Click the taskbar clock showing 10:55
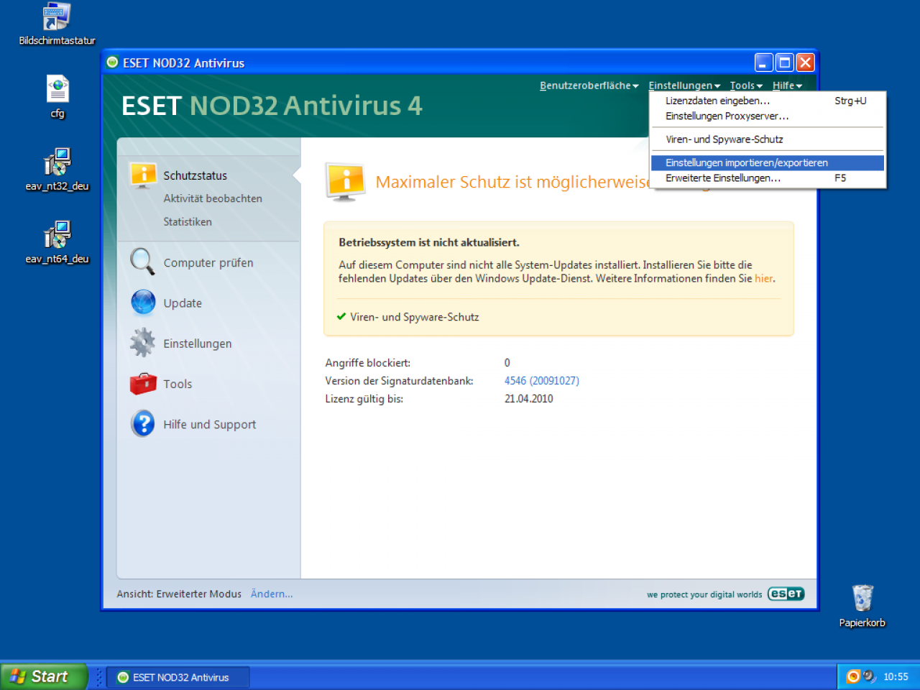Image resolution: width=920 pixels, height=690 pixels. [896, 676]
